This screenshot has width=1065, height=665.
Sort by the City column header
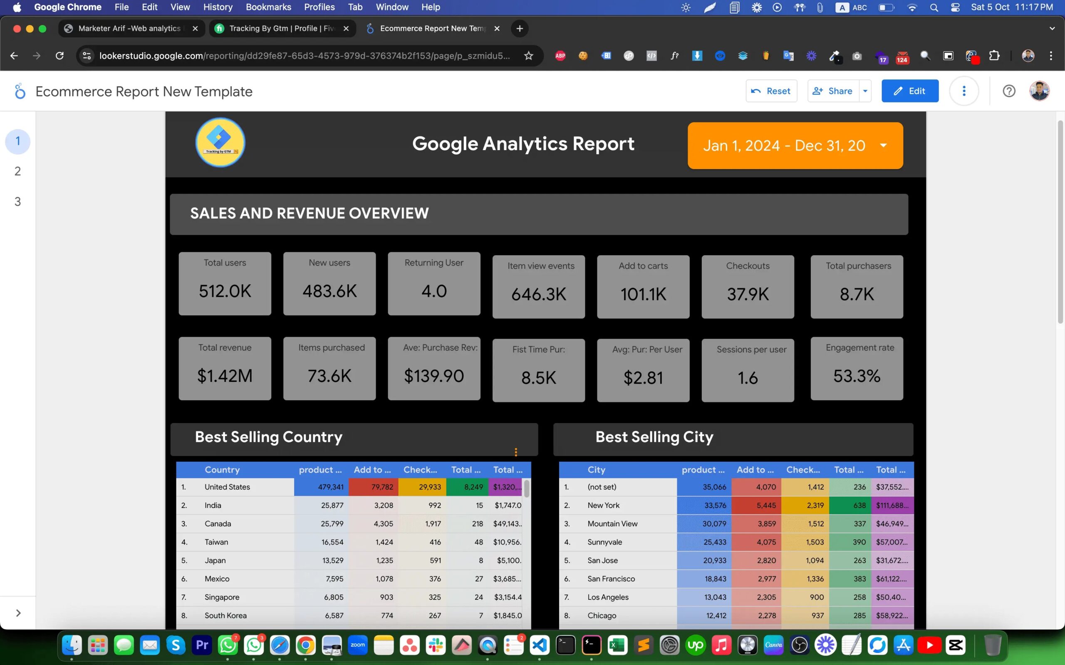[596, 470]
